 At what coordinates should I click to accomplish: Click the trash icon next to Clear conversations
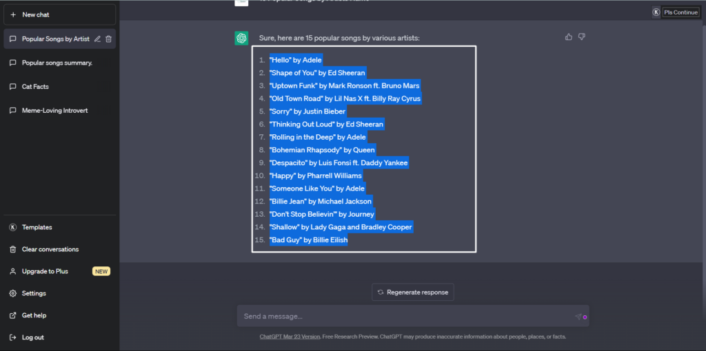pos(13,249)
